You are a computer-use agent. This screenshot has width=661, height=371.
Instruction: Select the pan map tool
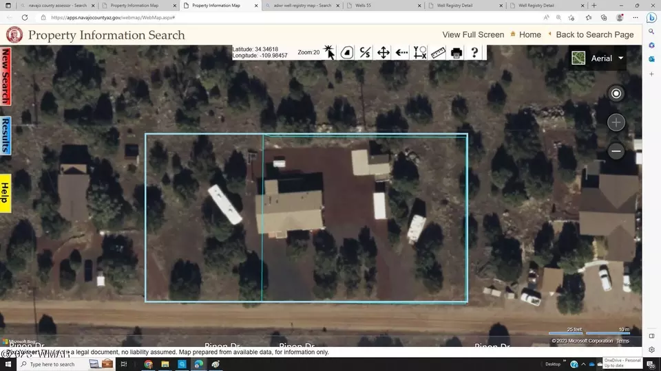384,52
